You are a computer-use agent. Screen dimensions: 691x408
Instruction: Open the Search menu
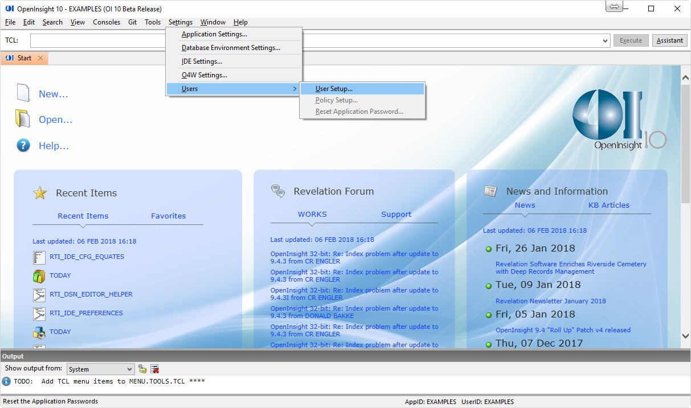tap(52, 22)
